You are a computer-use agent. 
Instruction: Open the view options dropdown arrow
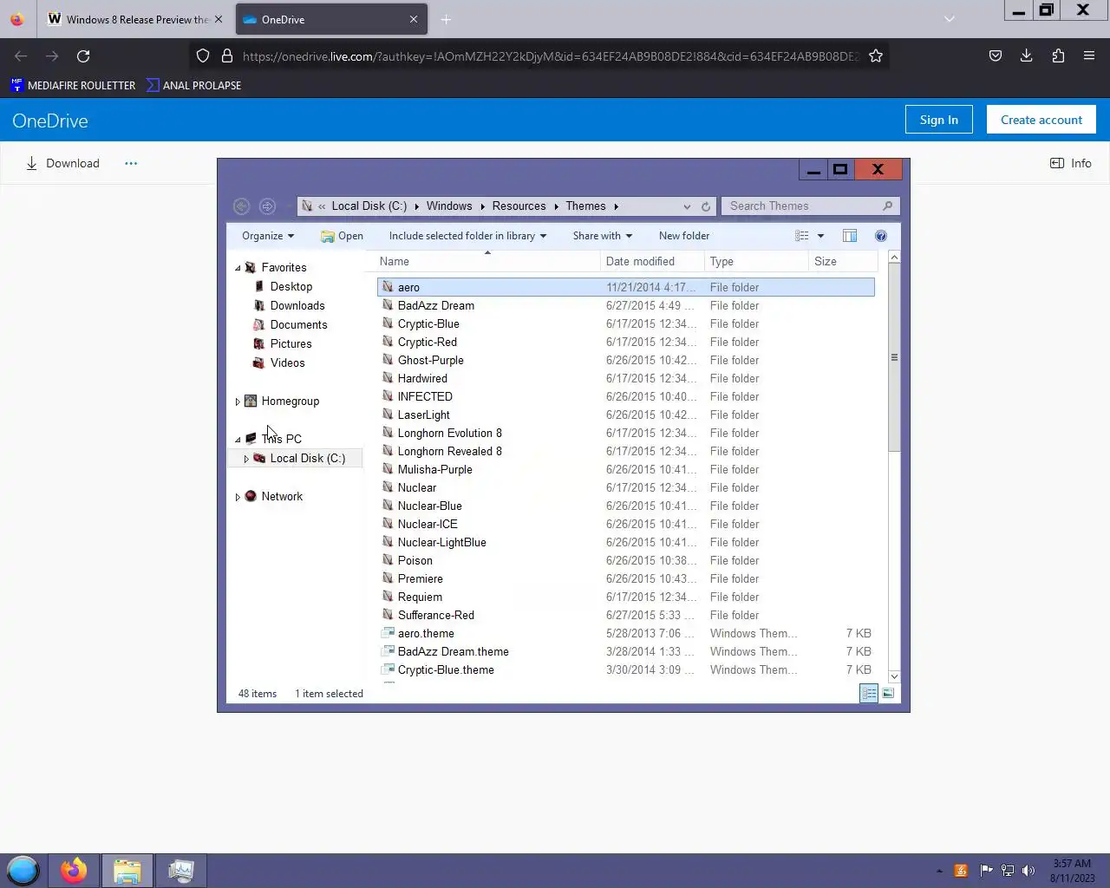(820, 236)
